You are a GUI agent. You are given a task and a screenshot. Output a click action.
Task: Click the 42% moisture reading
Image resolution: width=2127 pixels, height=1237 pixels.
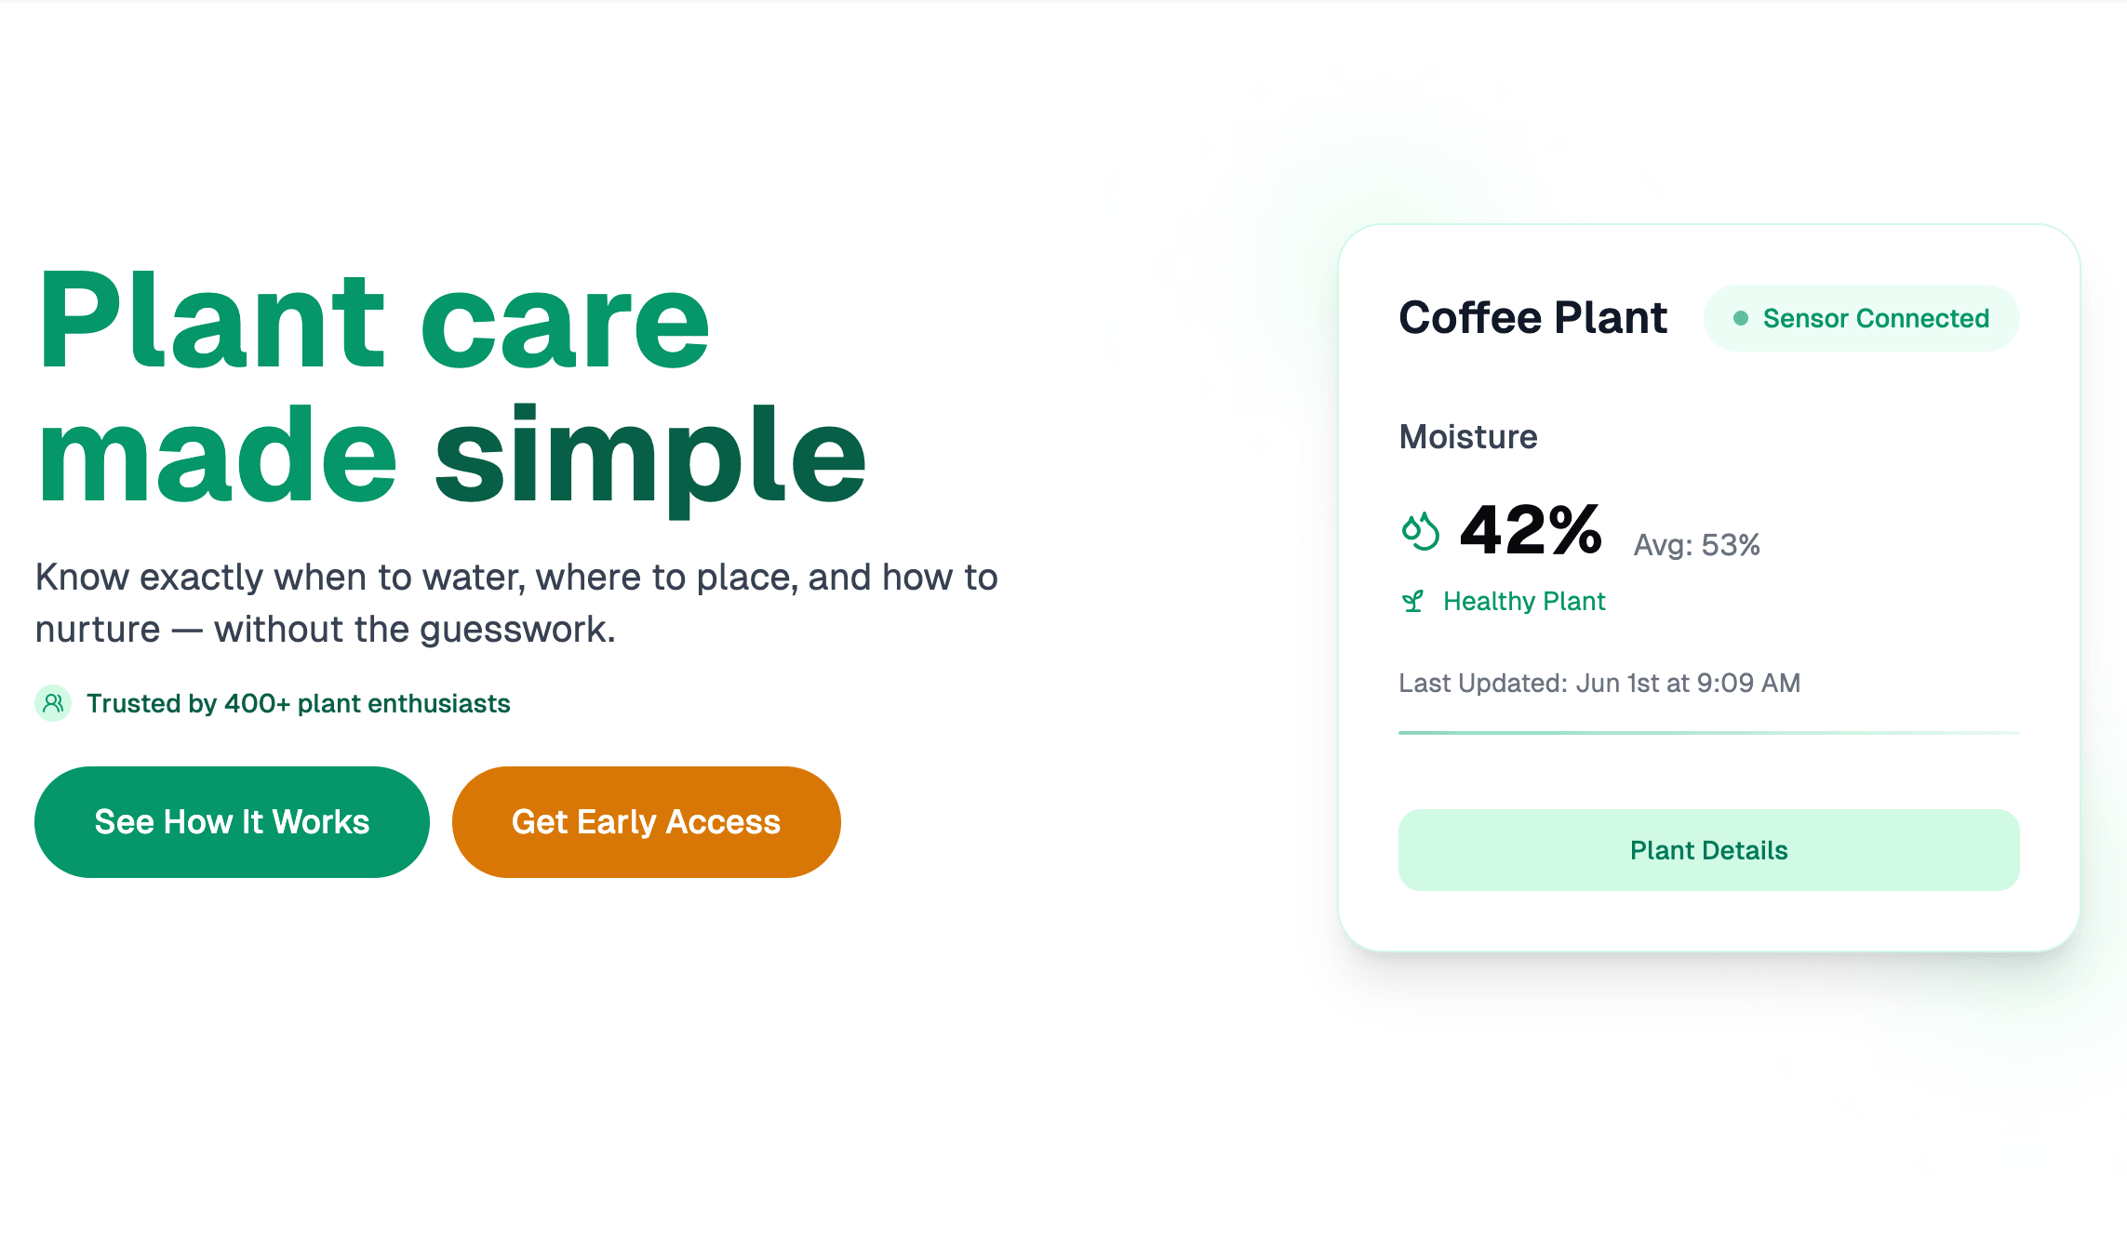[x=1531, y=531]
